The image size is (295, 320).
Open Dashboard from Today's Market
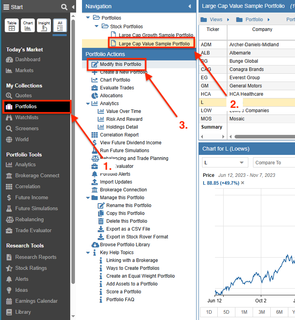(27, 60)
